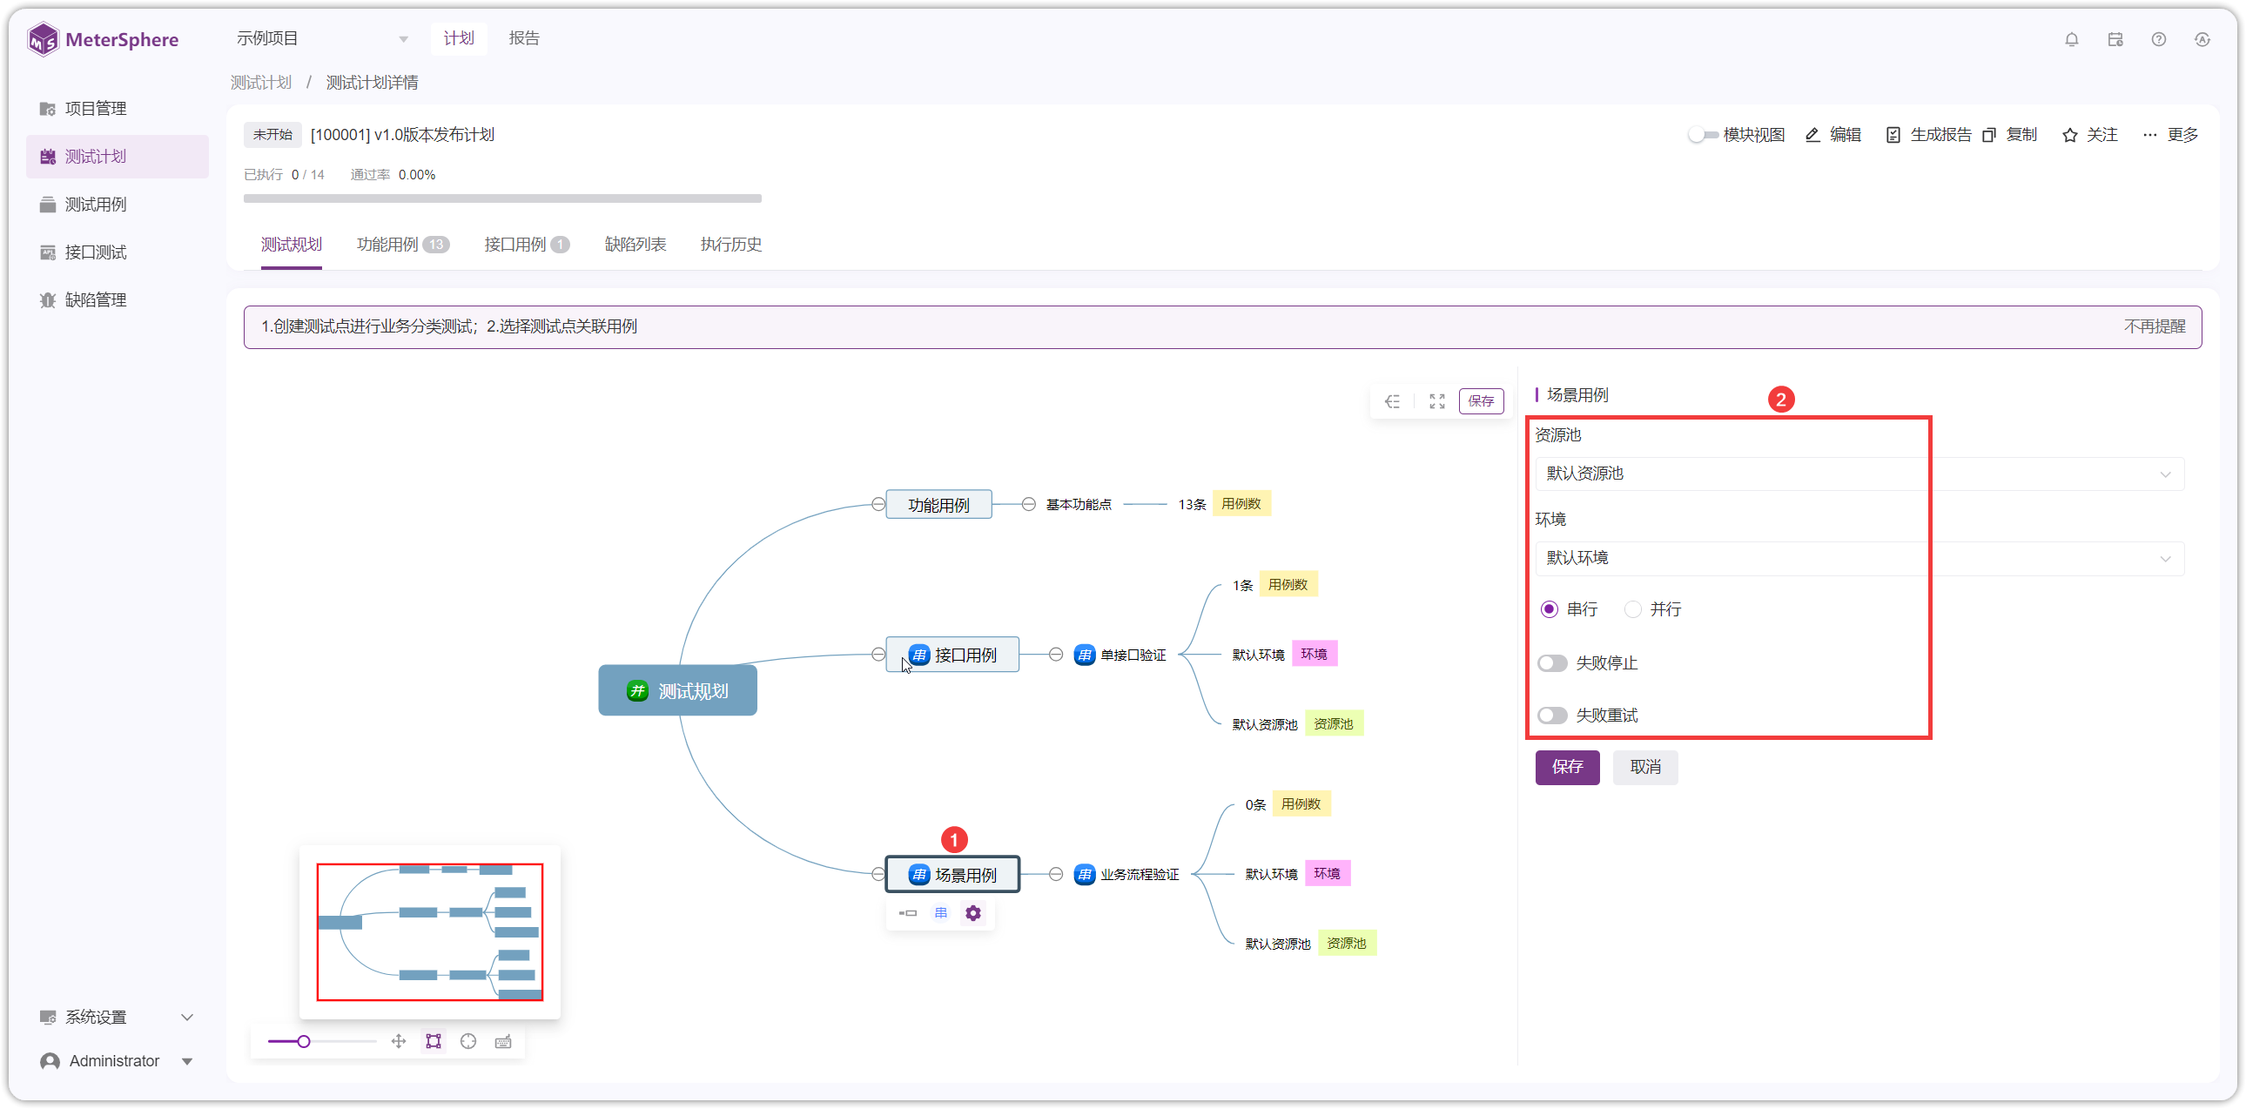Click the 不再提醒 link
Viewport: 2246px width, 1109px height.
pos(2154,326)
